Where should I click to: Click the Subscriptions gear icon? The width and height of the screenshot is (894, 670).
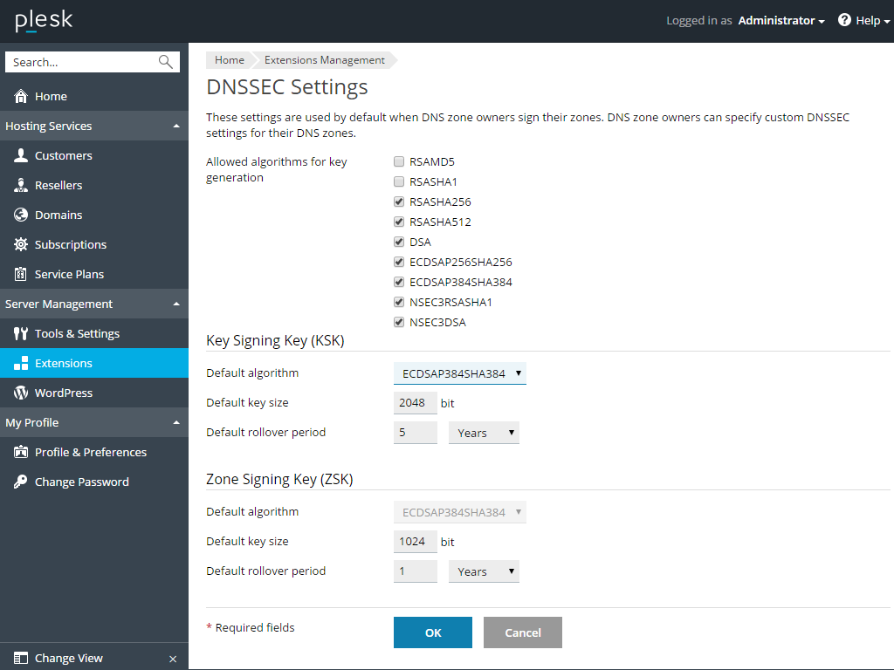(x=21, y=244)
